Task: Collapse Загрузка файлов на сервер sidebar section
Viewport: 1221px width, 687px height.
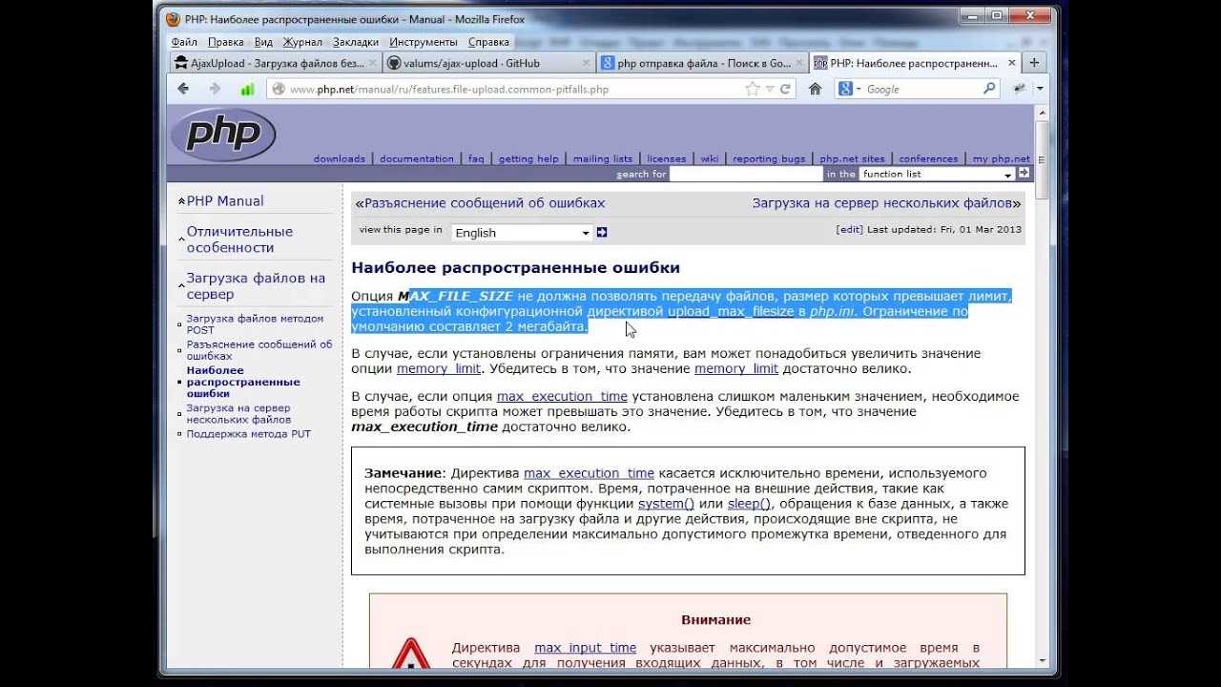Action: (x=181, y=286)
